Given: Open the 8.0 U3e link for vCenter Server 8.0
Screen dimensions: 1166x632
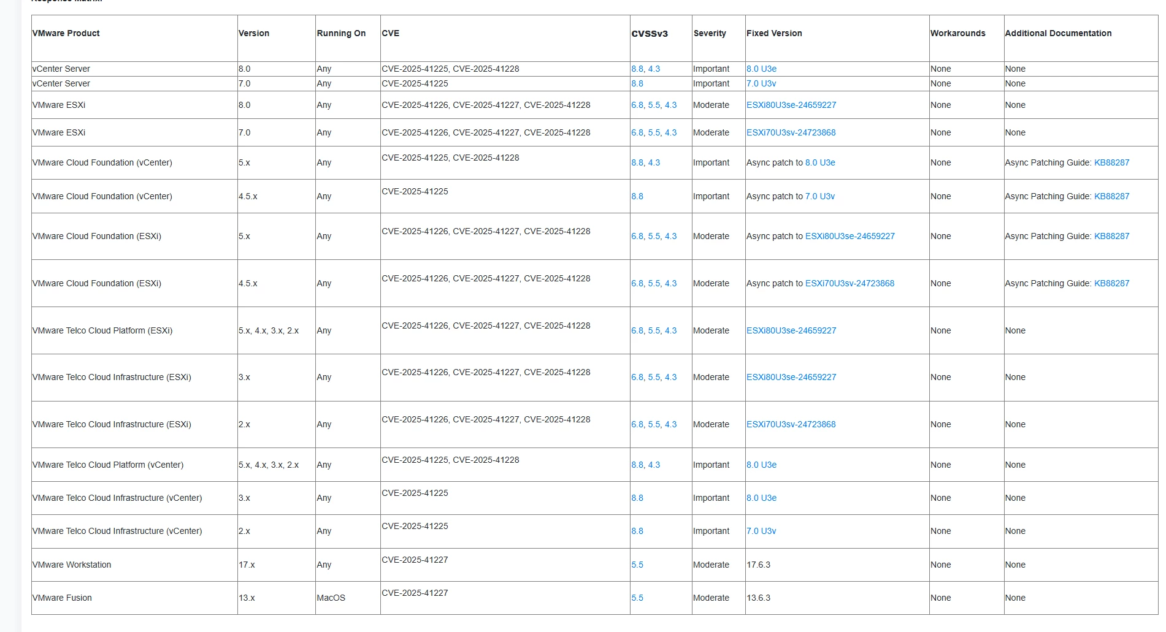Looking at the screenshot, I should tap(761, 69).
